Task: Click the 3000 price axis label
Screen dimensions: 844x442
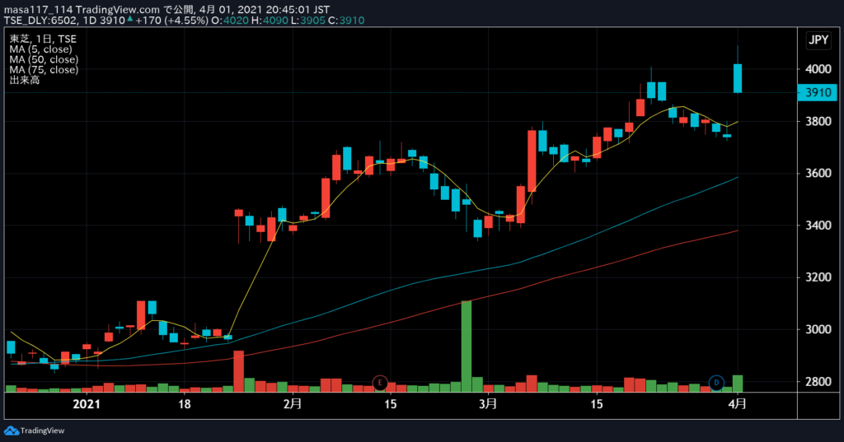Action: [818, 329]
